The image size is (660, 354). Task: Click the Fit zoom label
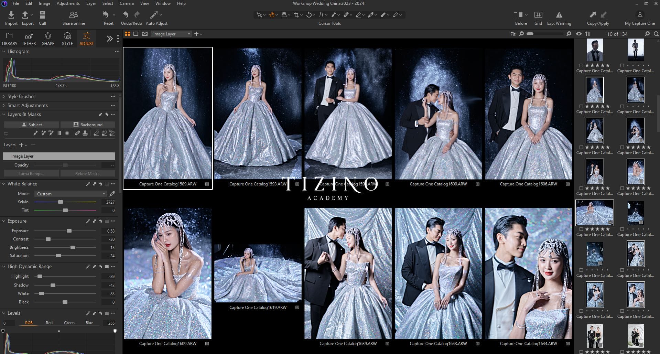513,34
